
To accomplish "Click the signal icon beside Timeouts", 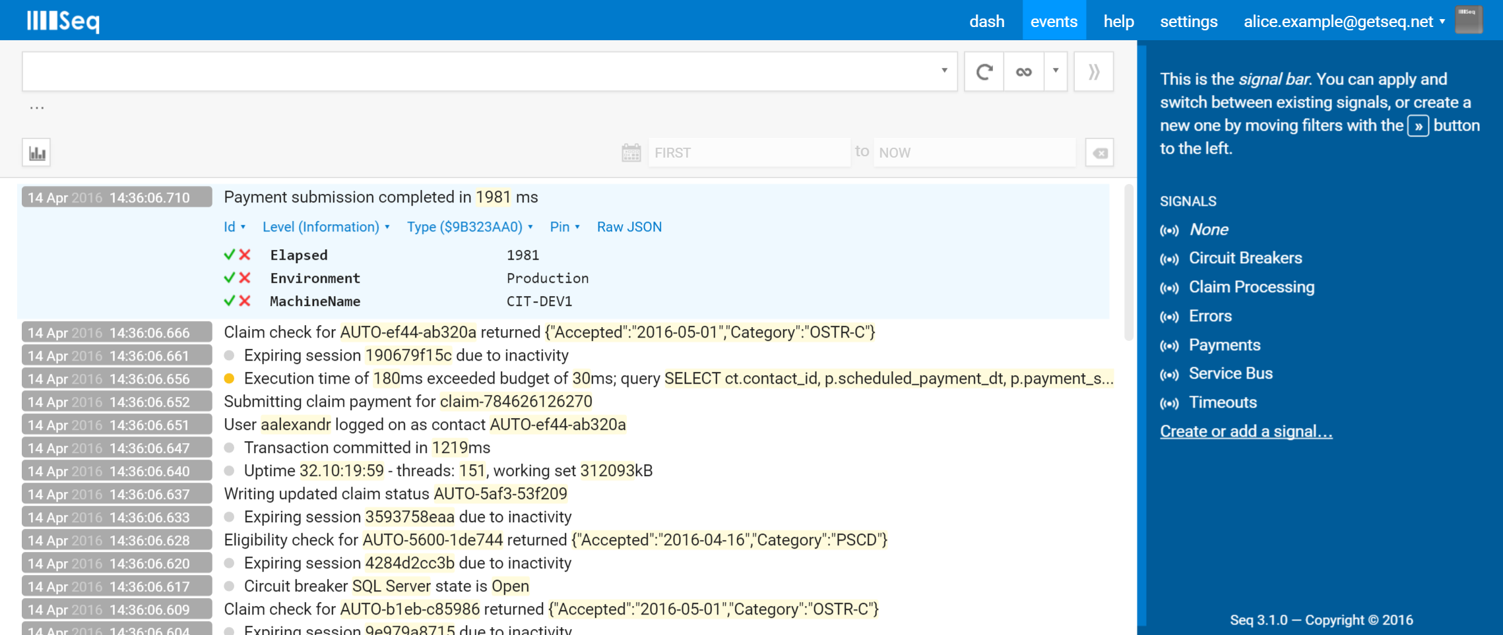I will pyautogui.click(x=1169, y=404).
